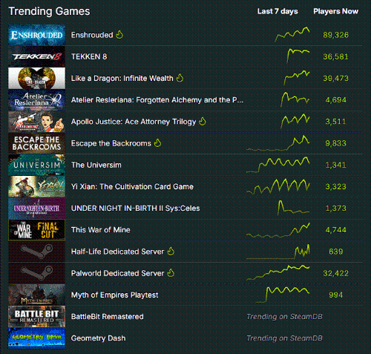
Task: Select Yi Xian: The Cultivation Card Game
Action: (x=132, y=186)
